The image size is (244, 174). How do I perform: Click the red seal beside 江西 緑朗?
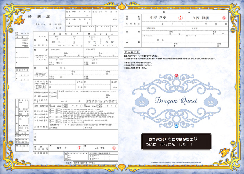point(224,18)
